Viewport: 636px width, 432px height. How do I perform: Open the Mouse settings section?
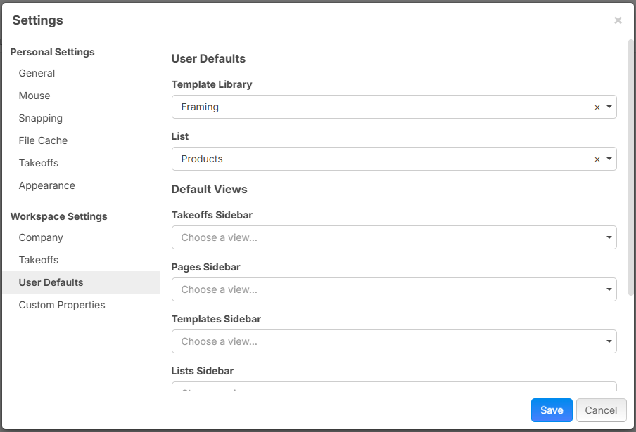[x=34, y=96]
